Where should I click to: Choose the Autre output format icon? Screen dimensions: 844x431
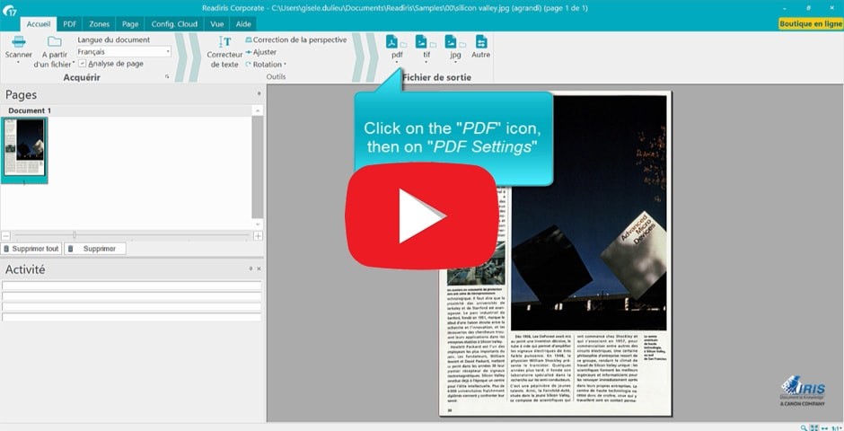481,42
